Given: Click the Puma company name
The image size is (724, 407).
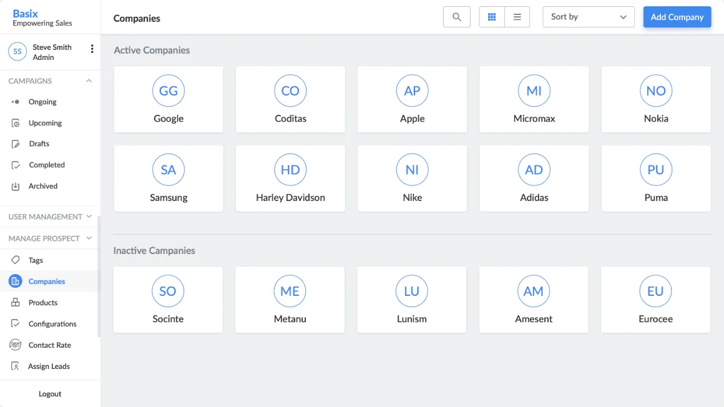Looking at the screenshot, I should coord(656,198).
